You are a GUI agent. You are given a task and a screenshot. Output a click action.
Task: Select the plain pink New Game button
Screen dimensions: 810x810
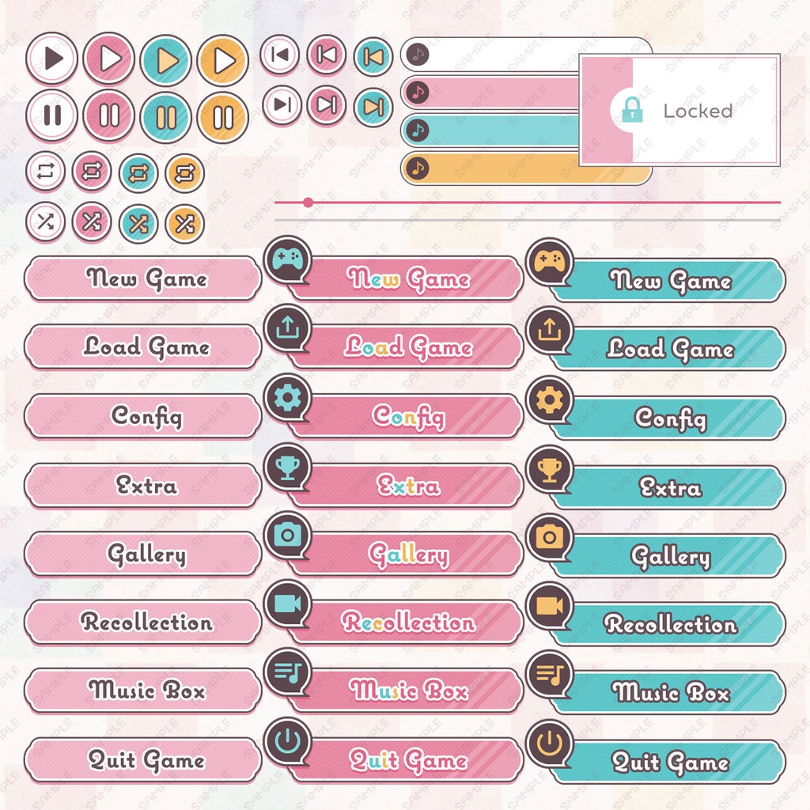tap(143, 278)
